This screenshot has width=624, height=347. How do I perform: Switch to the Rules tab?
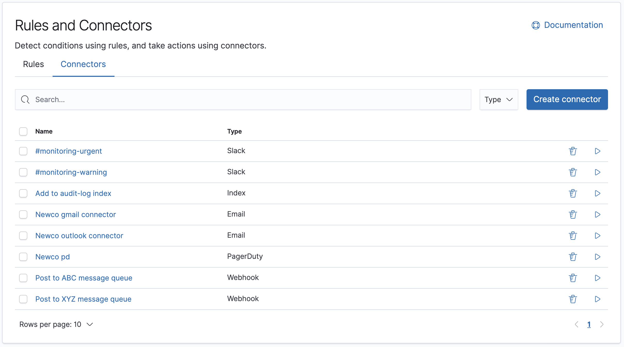(x=33, y=64)
